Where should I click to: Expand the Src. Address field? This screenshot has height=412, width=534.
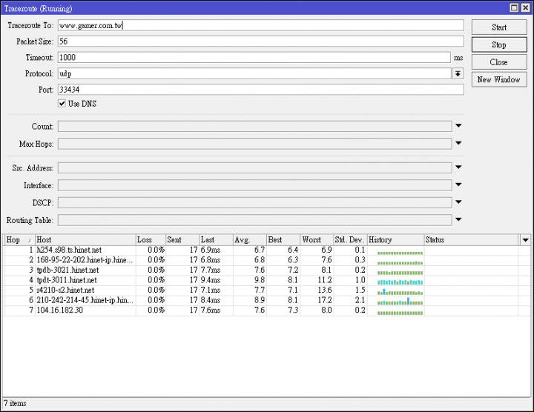pyautogui.click(x=458, y=167)
